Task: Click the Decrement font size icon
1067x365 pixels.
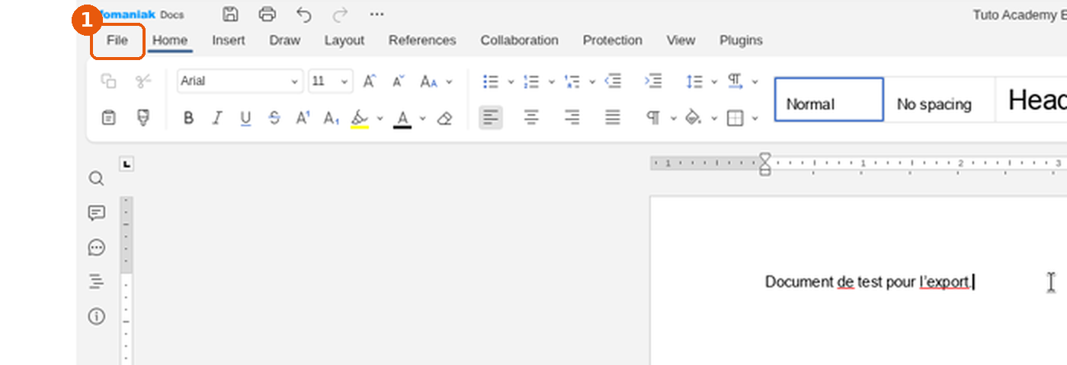Action: pos(399,81)
